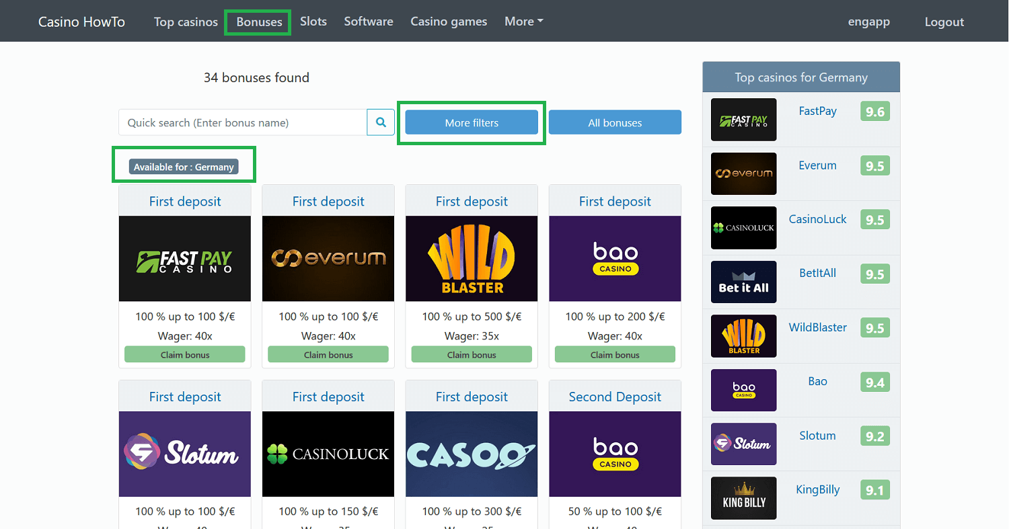This screenshot has height=529, width=1009.
Task: Click 'Wager: 35x' under Wild Blaster
Action: [x=472, y=336]
